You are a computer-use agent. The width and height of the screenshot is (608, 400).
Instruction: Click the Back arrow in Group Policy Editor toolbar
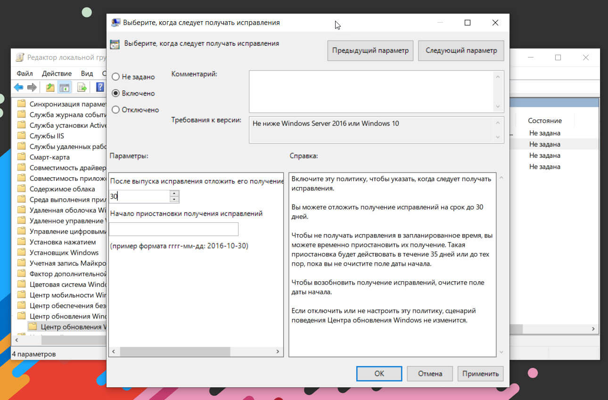tap(19, 87)
